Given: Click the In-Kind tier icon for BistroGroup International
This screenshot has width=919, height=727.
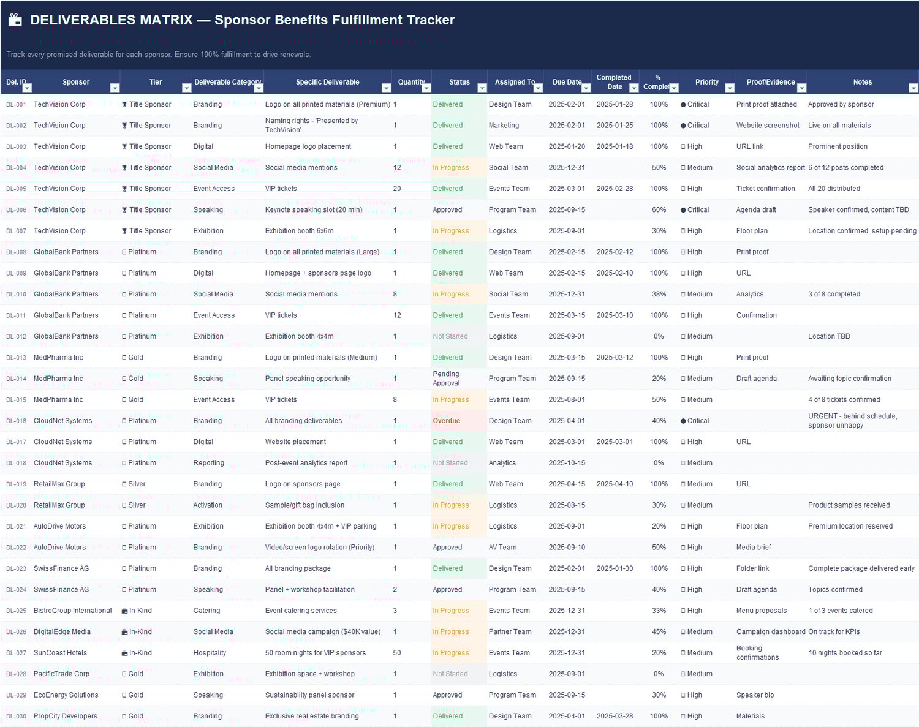Looking at the screenshot, I should coord(125,611).
